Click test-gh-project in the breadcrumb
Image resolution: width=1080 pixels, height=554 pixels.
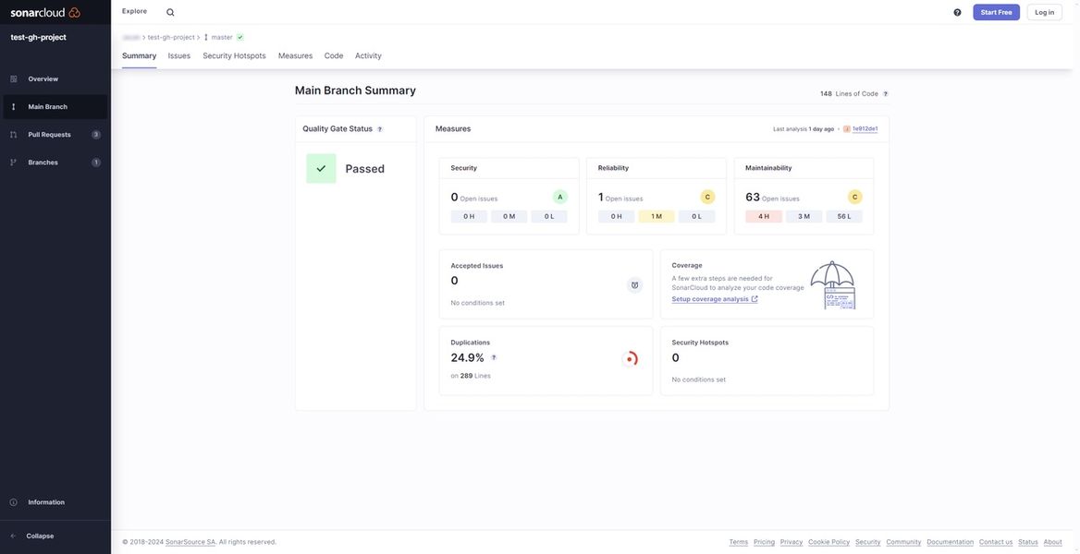(171, 37)
